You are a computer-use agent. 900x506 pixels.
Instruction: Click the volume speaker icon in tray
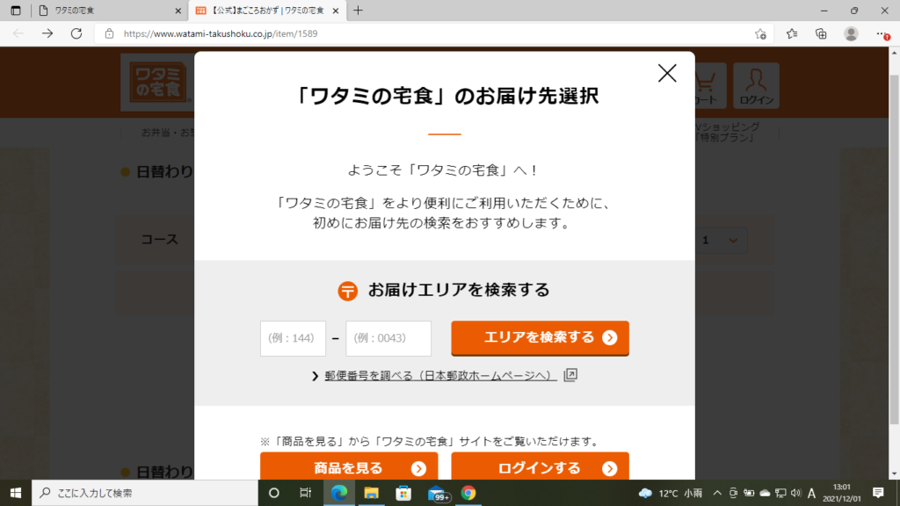pyautogui.click(x=795, y=493)
